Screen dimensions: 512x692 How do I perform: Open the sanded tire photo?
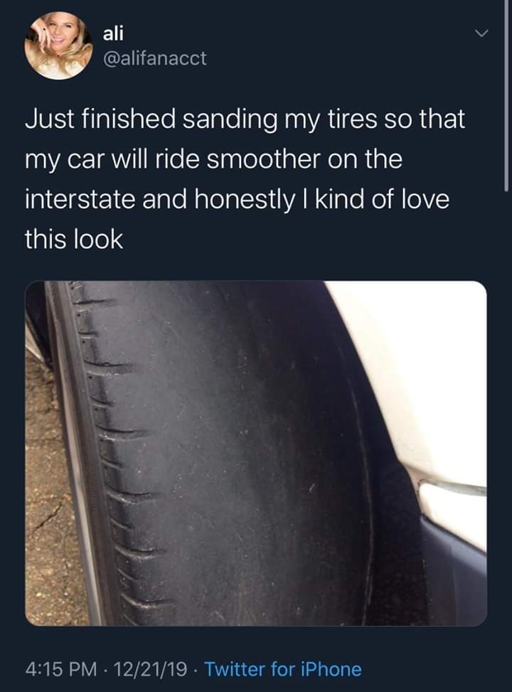pos(256,453)
